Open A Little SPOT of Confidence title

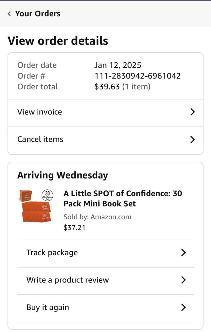point(123,198)
